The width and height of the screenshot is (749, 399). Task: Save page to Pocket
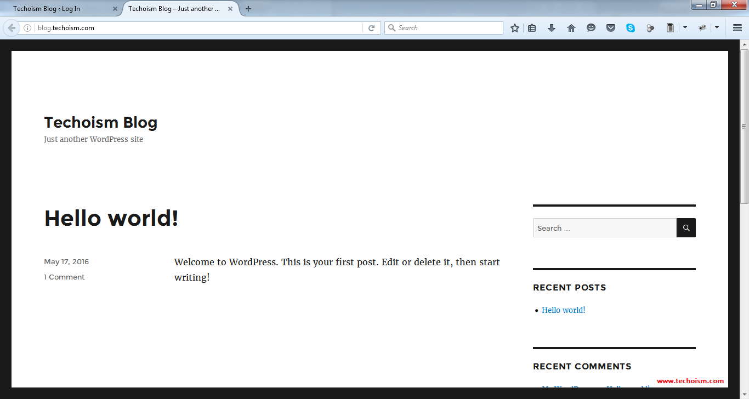point(611,28)
